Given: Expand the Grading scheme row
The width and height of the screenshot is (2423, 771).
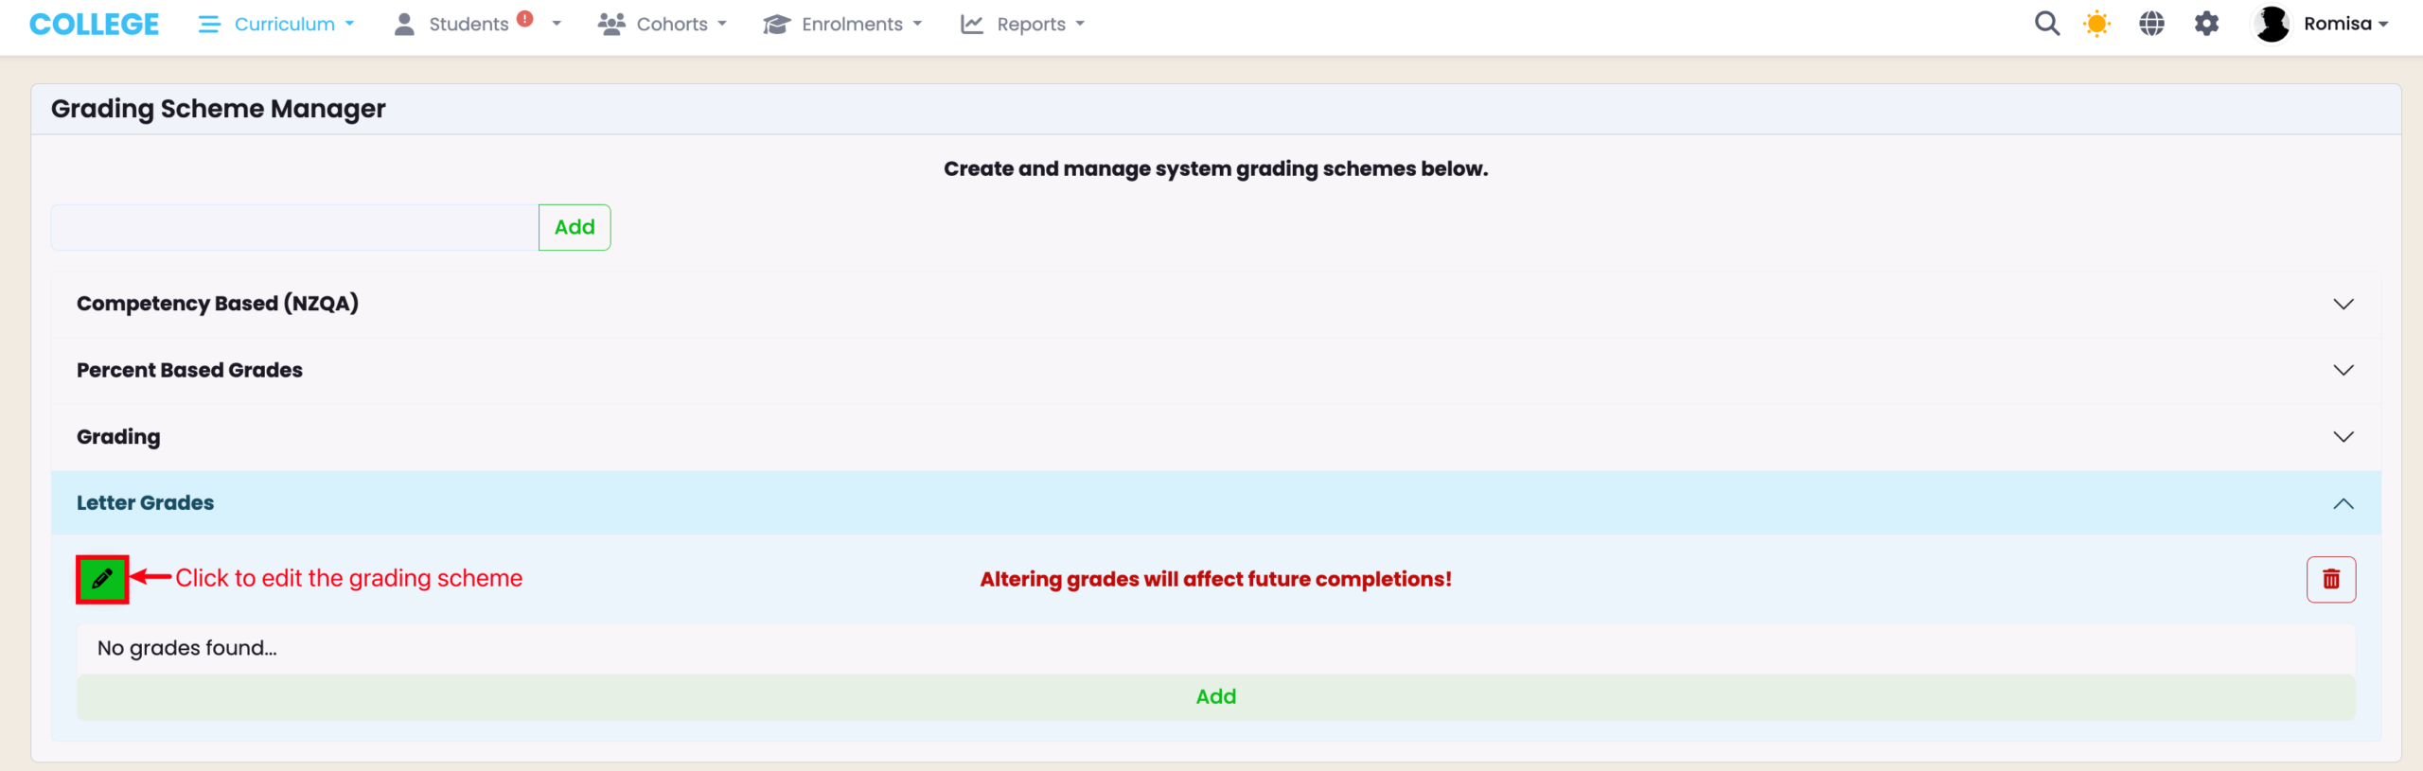Looking at the screenshot, I should [x=1215, y=436].
